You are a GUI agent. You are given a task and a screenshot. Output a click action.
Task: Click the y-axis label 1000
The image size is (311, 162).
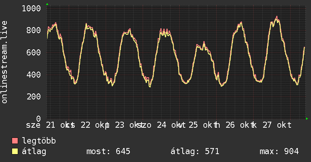(x=31, y=9)
